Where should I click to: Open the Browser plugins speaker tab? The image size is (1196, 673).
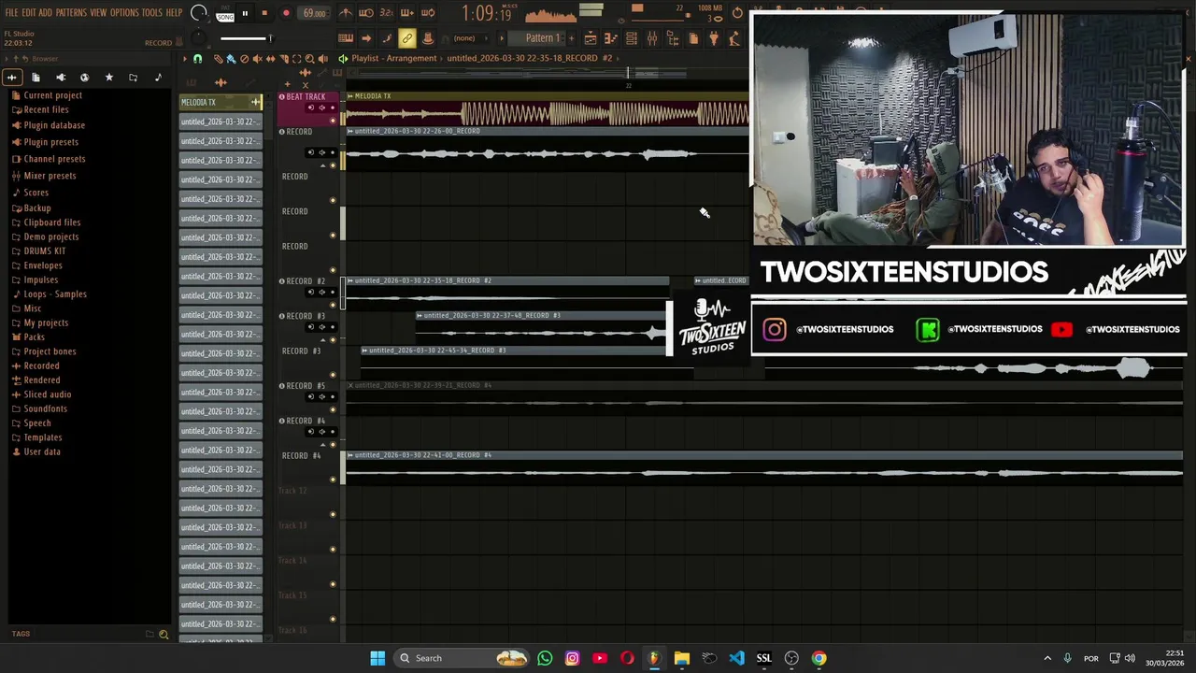coord(61,78)
